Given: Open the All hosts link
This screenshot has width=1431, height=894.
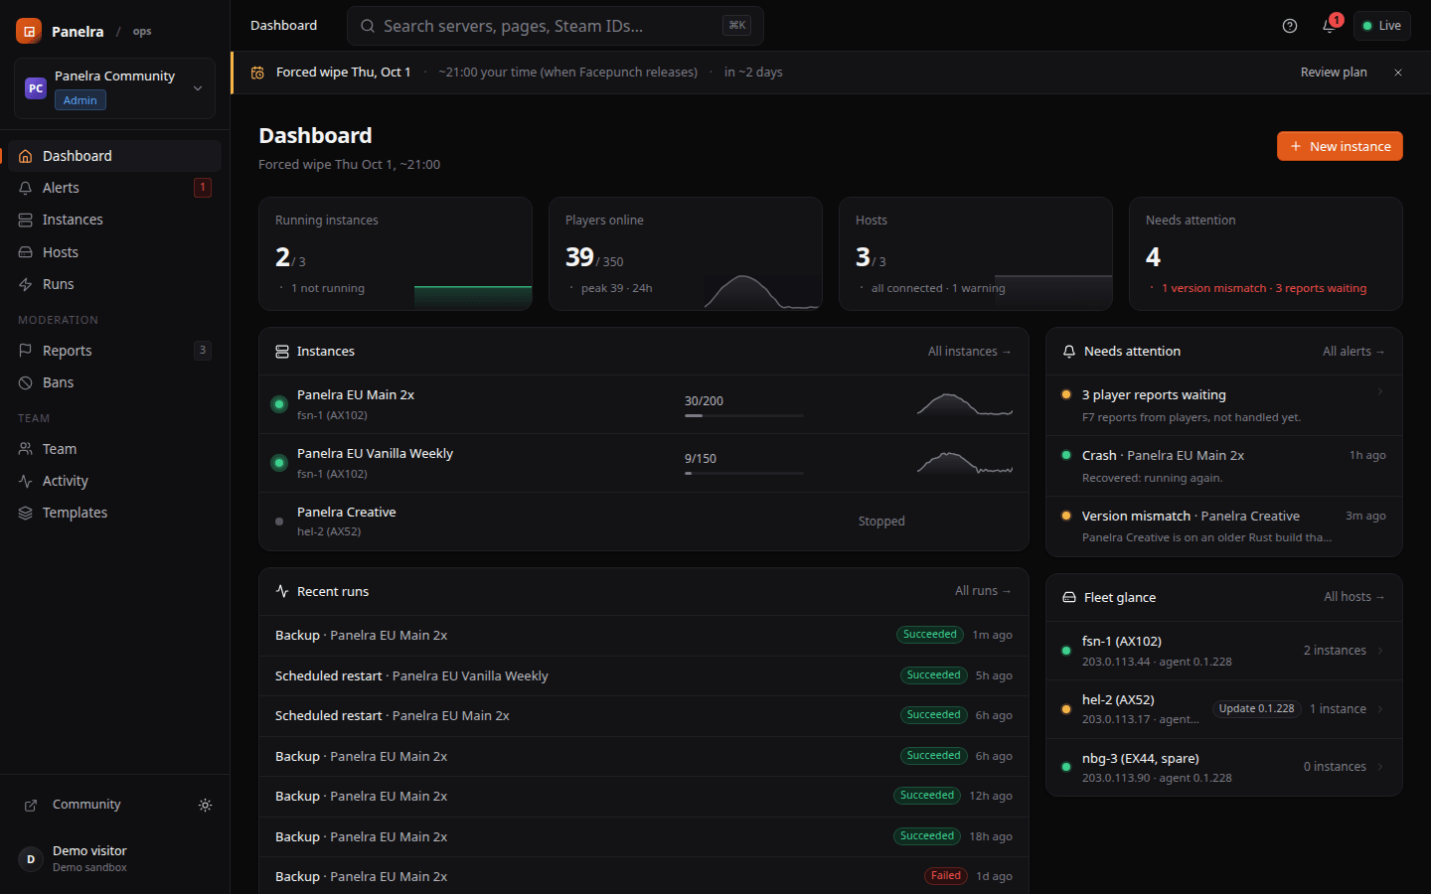Looking at the screenshot, I should pos(1353,597).
